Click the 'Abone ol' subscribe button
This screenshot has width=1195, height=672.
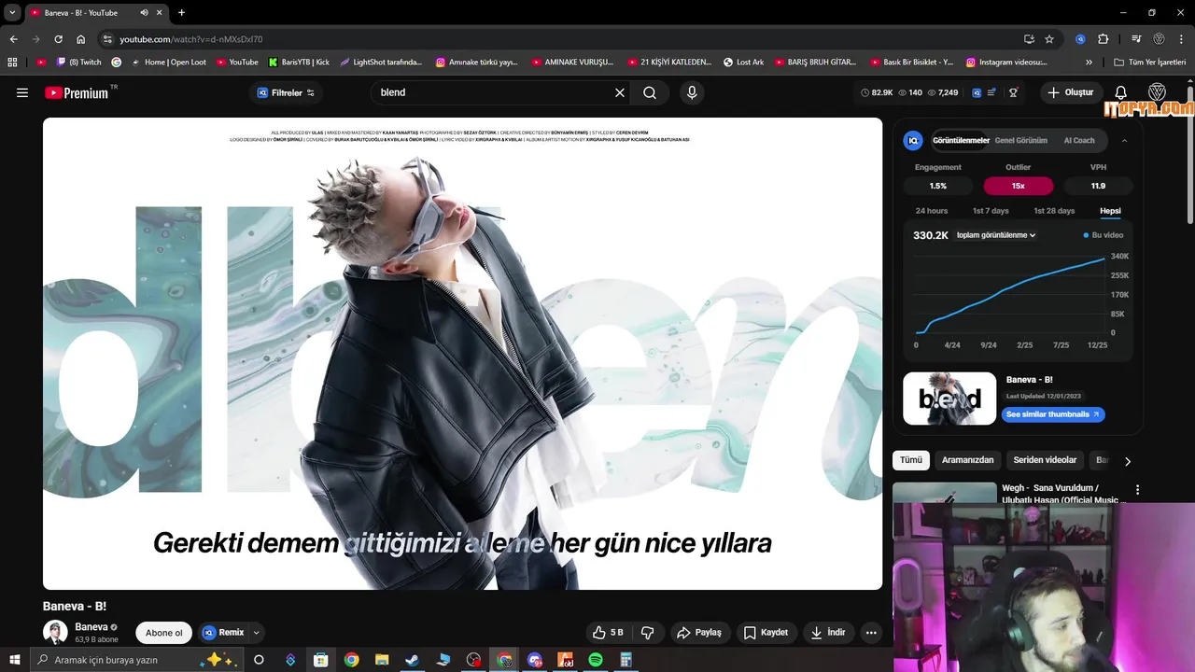(164, 633)
